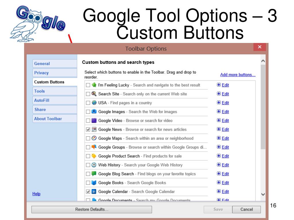Click the Google Books blue book icon

pos(94,182)
